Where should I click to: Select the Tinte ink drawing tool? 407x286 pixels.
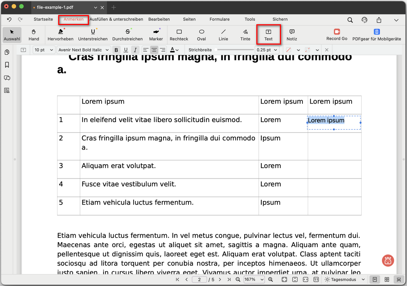(x=245, y=35)
